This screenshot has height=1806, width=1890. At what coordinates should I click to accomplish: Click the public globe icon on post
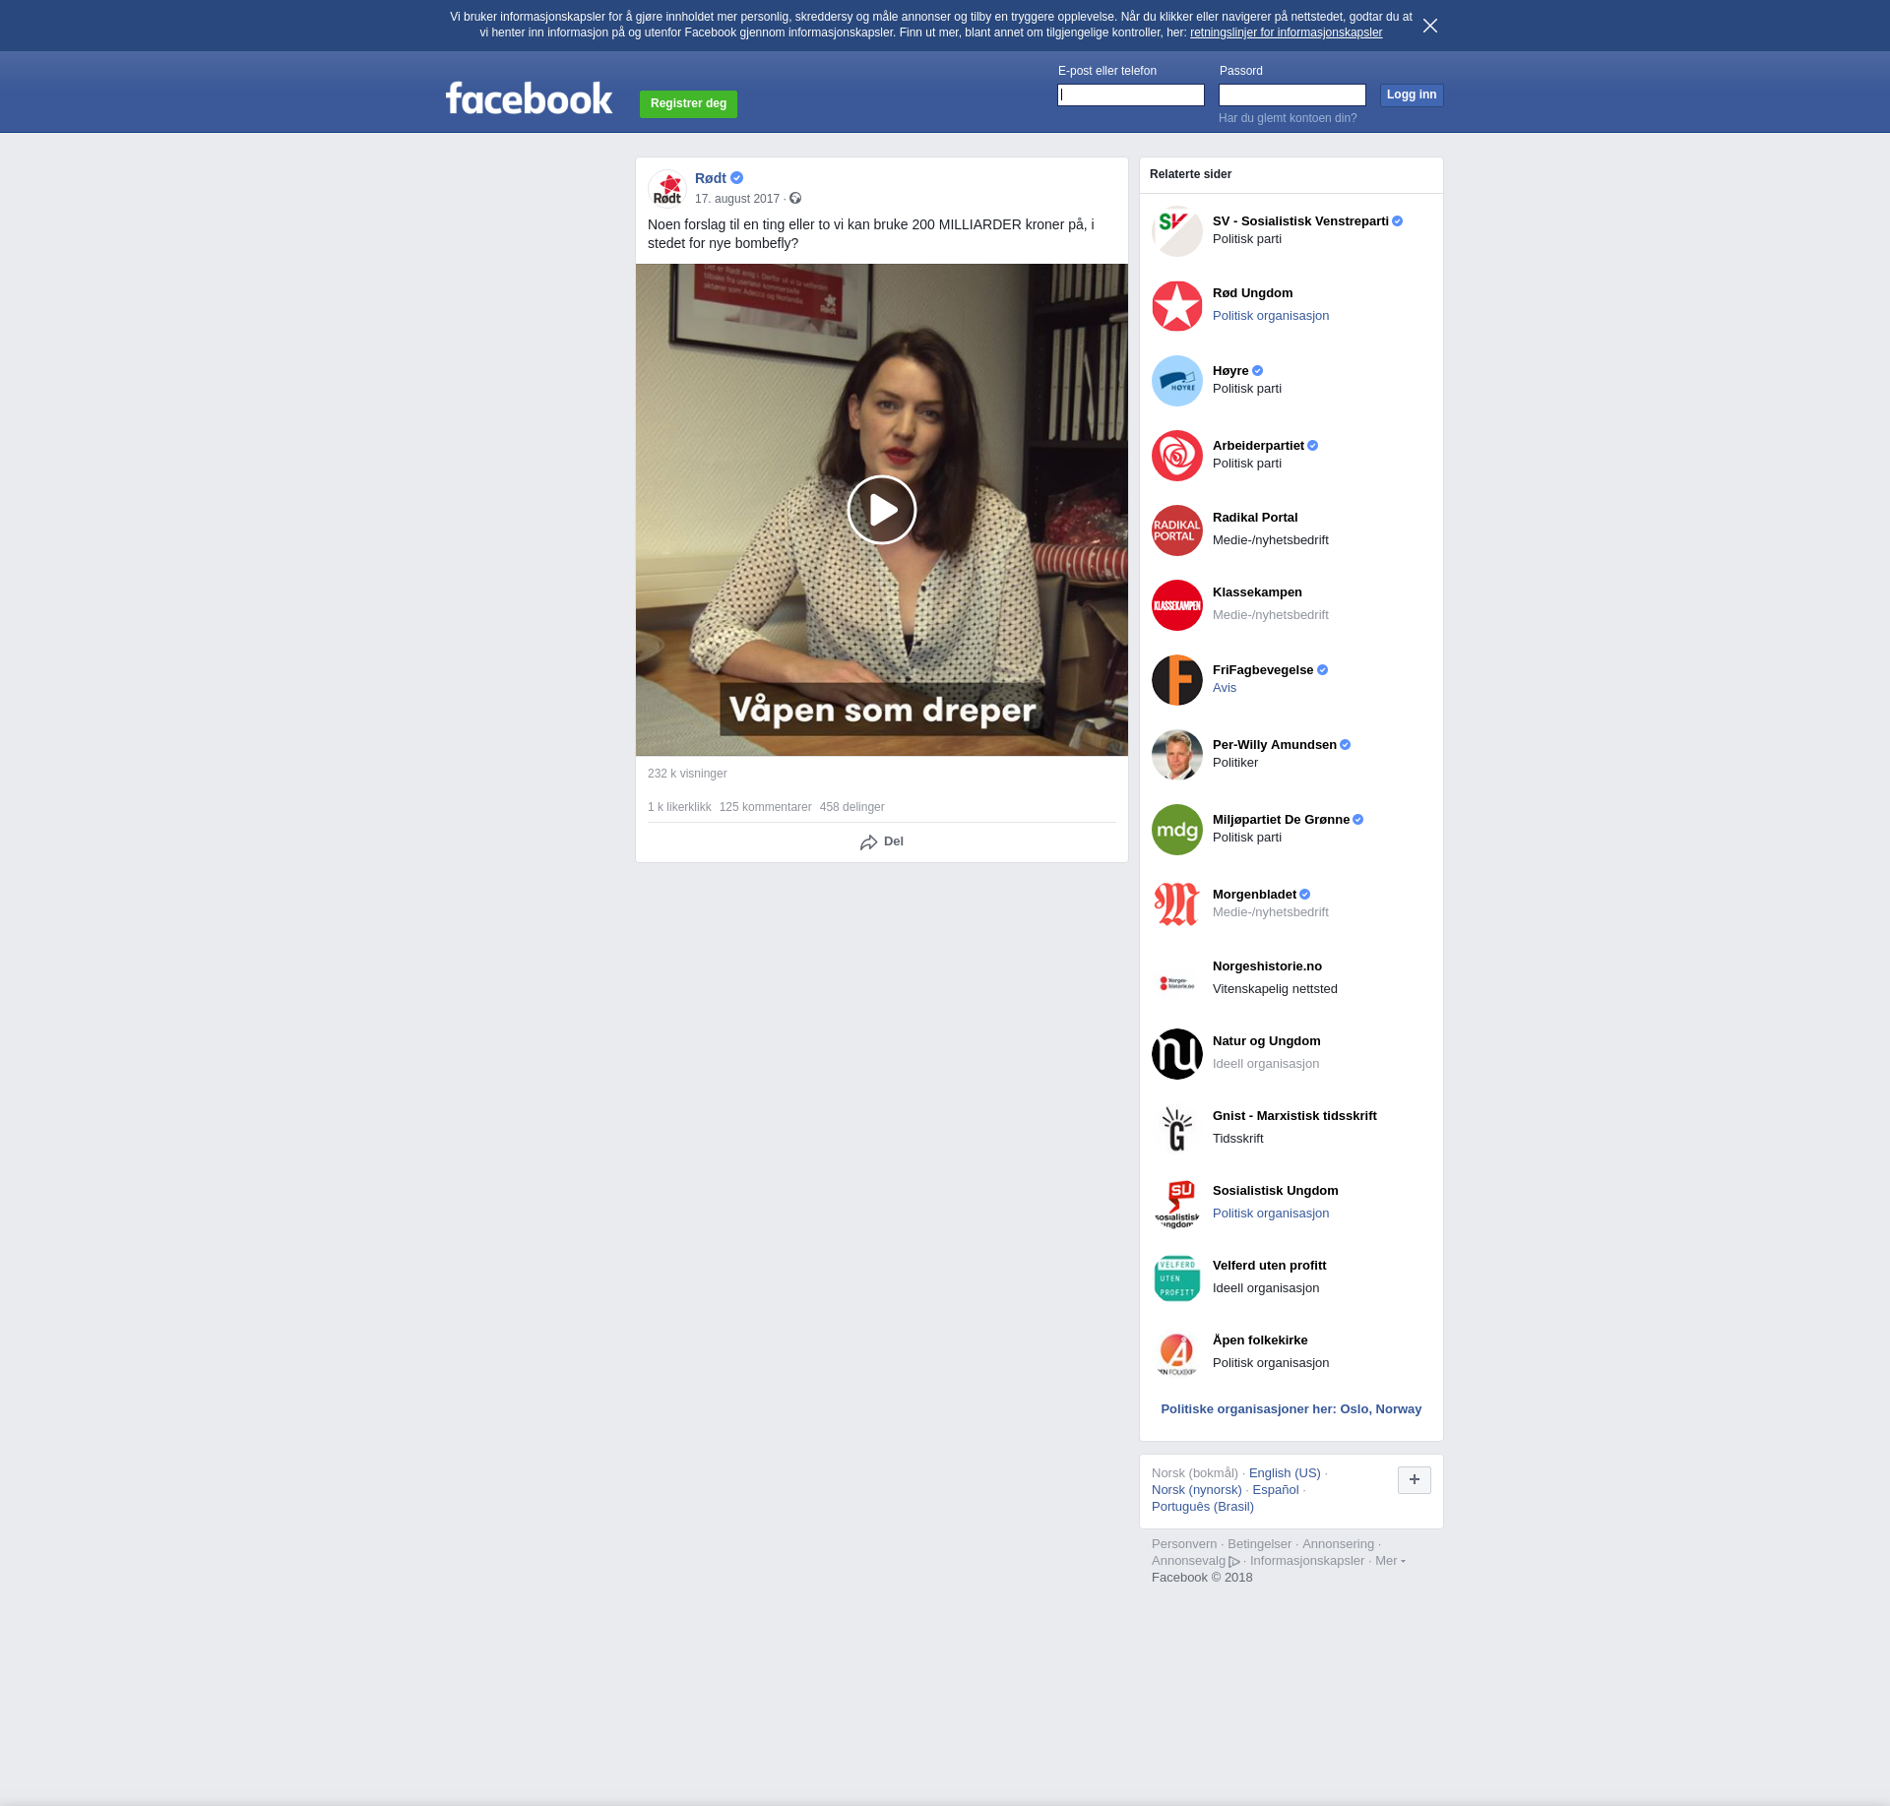(795, 199)
